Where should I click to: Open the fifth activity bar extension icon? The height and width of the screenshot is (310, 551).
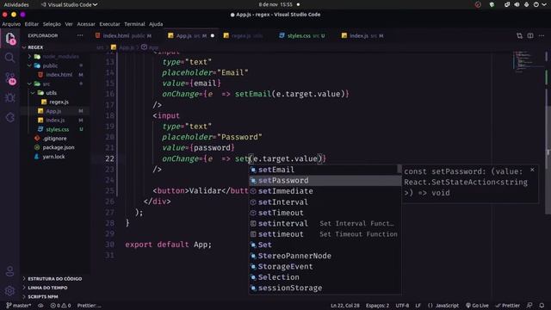[x=9, y=117]
